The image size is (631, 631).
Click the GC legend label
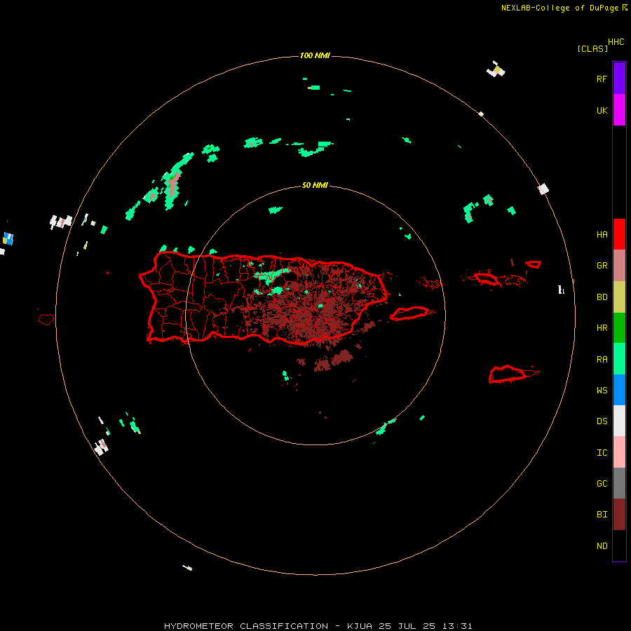point(602,484)
